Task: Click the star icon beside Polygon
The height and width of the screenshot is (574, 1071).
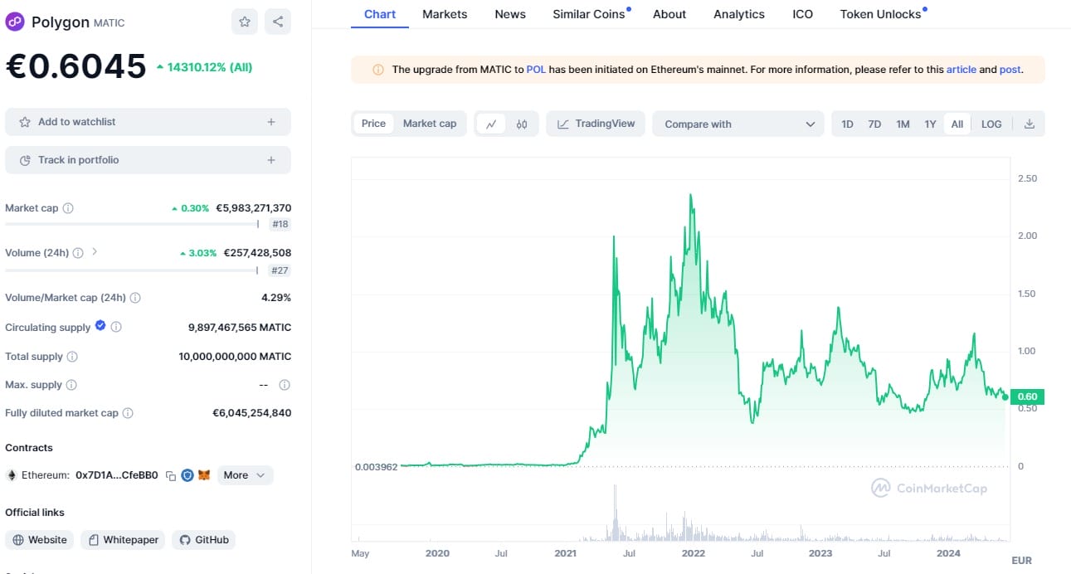Action: pyautogui.click(x=245, y=22)
